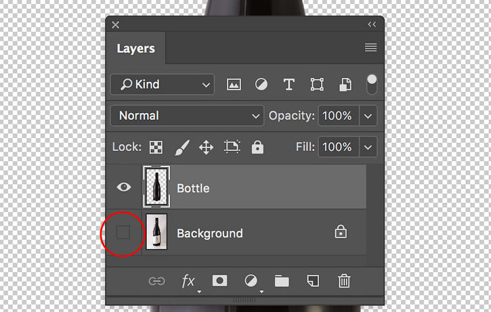Filter for smart objects icon
Image resolution: width=491 pixels, height=312 pixels.
345,85
